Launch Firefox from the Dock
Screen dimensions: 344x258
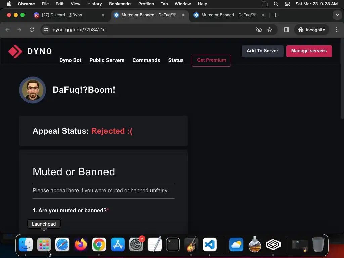coord(81,244)
